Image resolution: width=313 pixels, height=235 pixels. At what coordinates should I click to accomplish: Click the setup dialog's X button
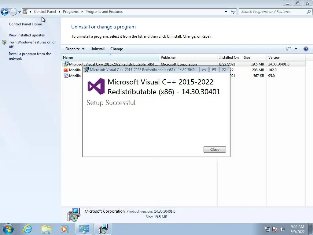[x=224, y=70]
